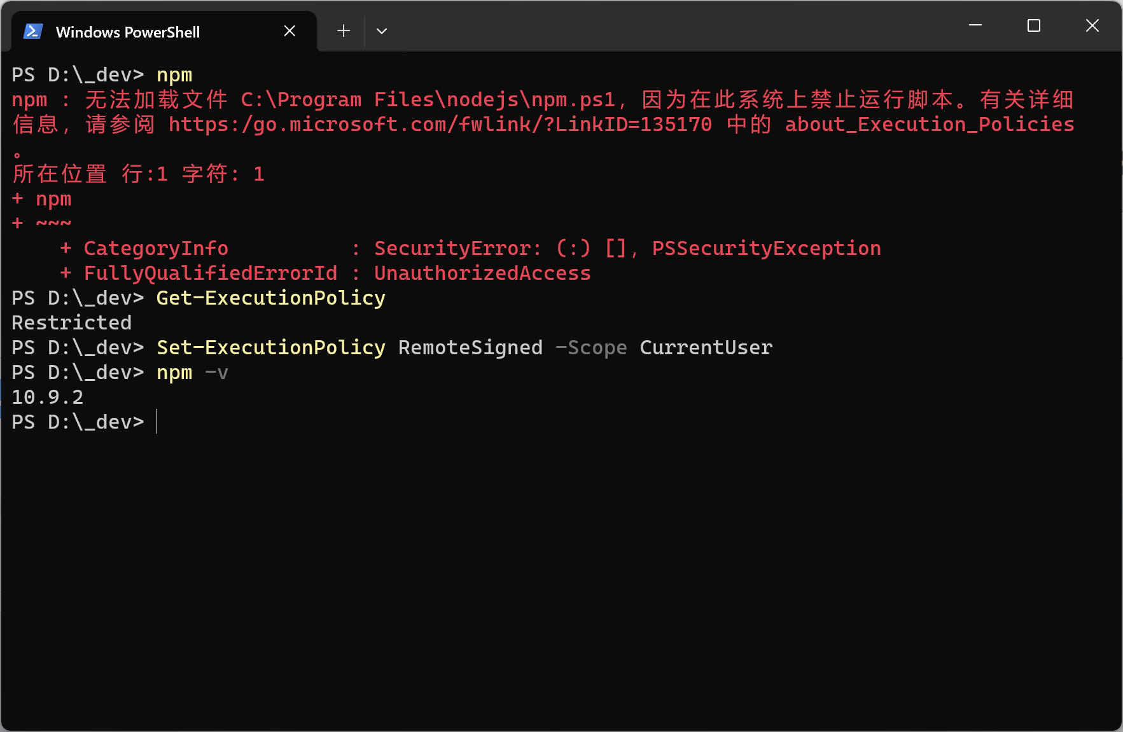
Task: Click the go.microsoft.com fwlink URL
Action: 440,124
